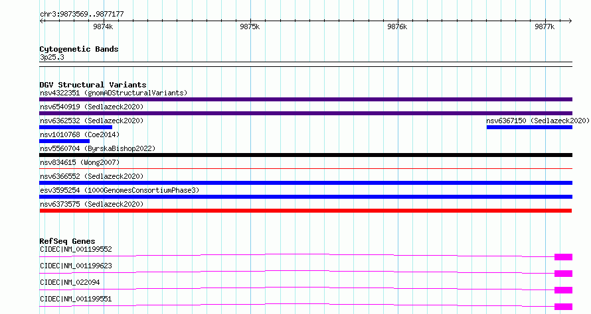Click label nsv6362532 (Sedlazeck2020)
The width and height of the screenshot is (591, 314).
coord(92,121)
